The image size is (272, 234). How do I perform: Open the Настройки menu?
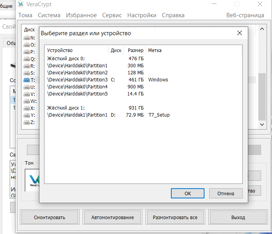(142, 15)
